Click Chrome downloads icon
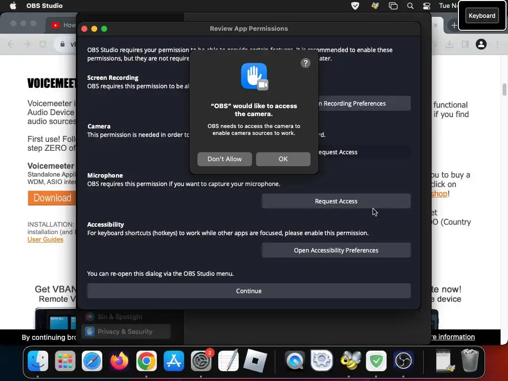The height and width of the screenshot is (381, 508). pyautogui.click(x=449, y=44)
